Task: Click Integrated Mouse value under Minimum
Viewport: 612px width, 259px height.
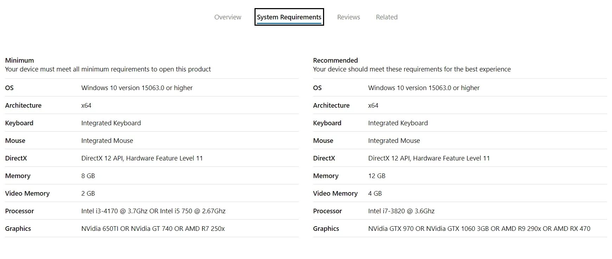Action: (x=107, y=140)
